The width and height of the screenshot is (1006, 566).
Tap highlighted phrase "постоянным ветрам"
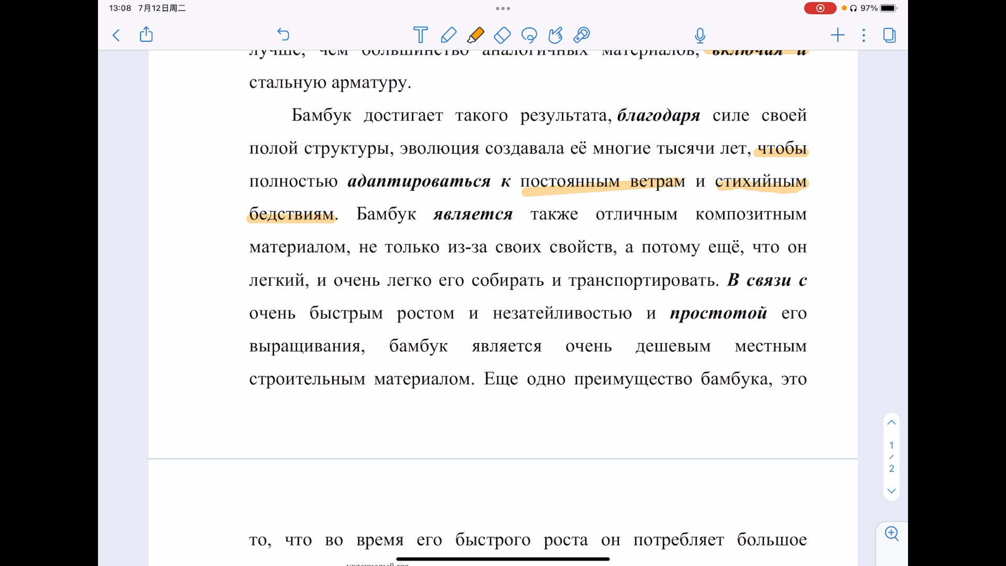pos(603,182)
